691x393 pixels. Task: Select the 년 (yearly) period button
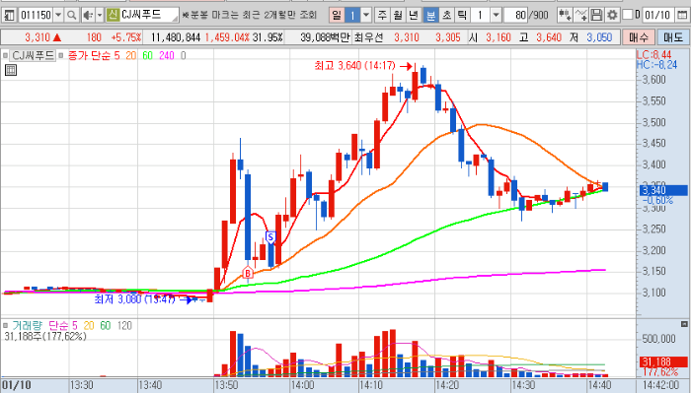click(x=414, y=16)
